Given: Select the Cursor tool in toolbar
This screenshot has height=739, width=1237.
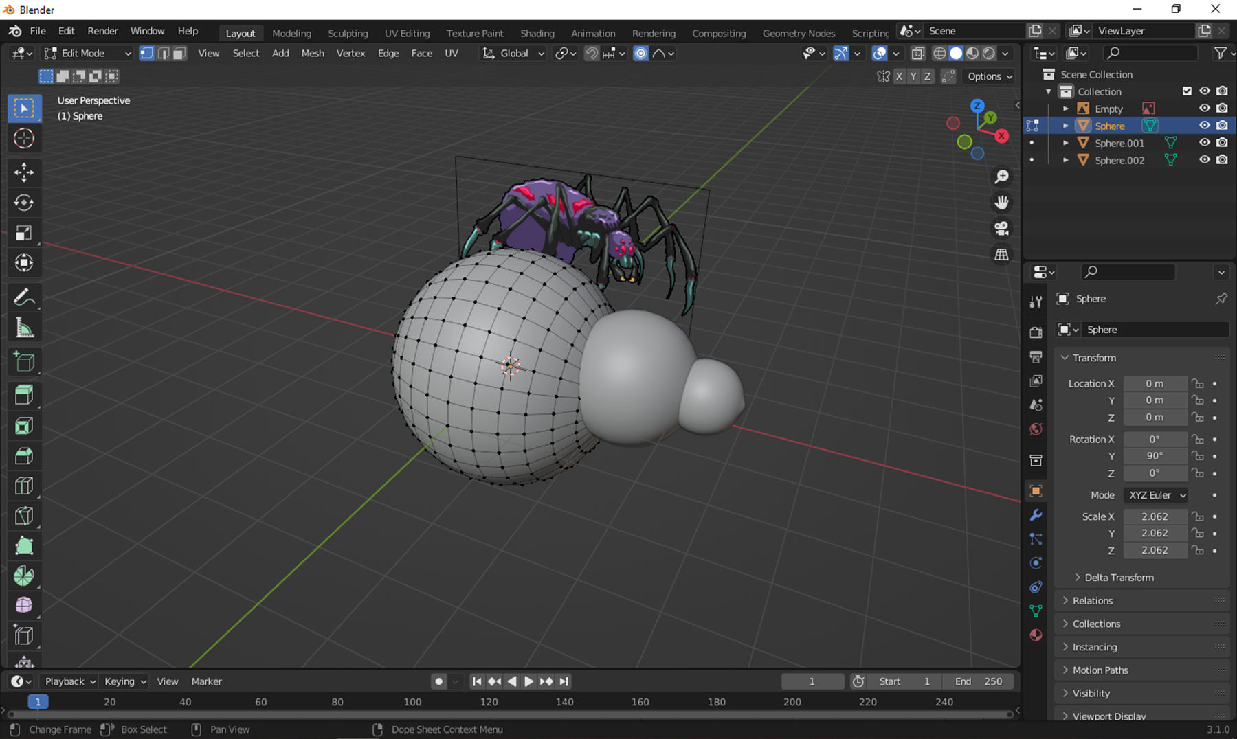Looking at the screenshot, I should point(24,139).
